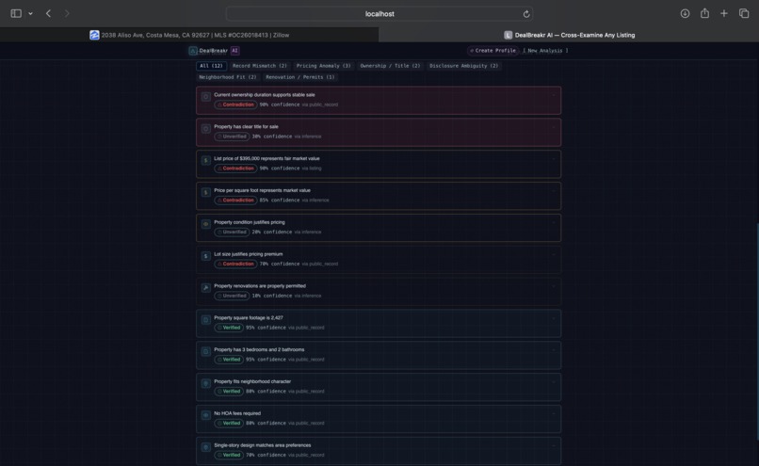Click the category icon on 'Current ownership duration' card
This screenshot has width=759, height=466.
pos(205,97)
